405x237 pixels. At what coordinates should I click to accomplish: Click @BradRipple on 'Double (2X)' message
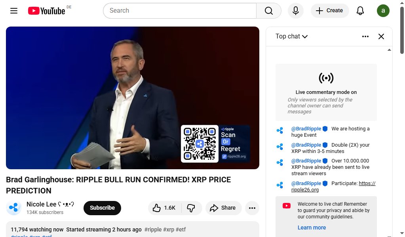[x=306, y=145]
